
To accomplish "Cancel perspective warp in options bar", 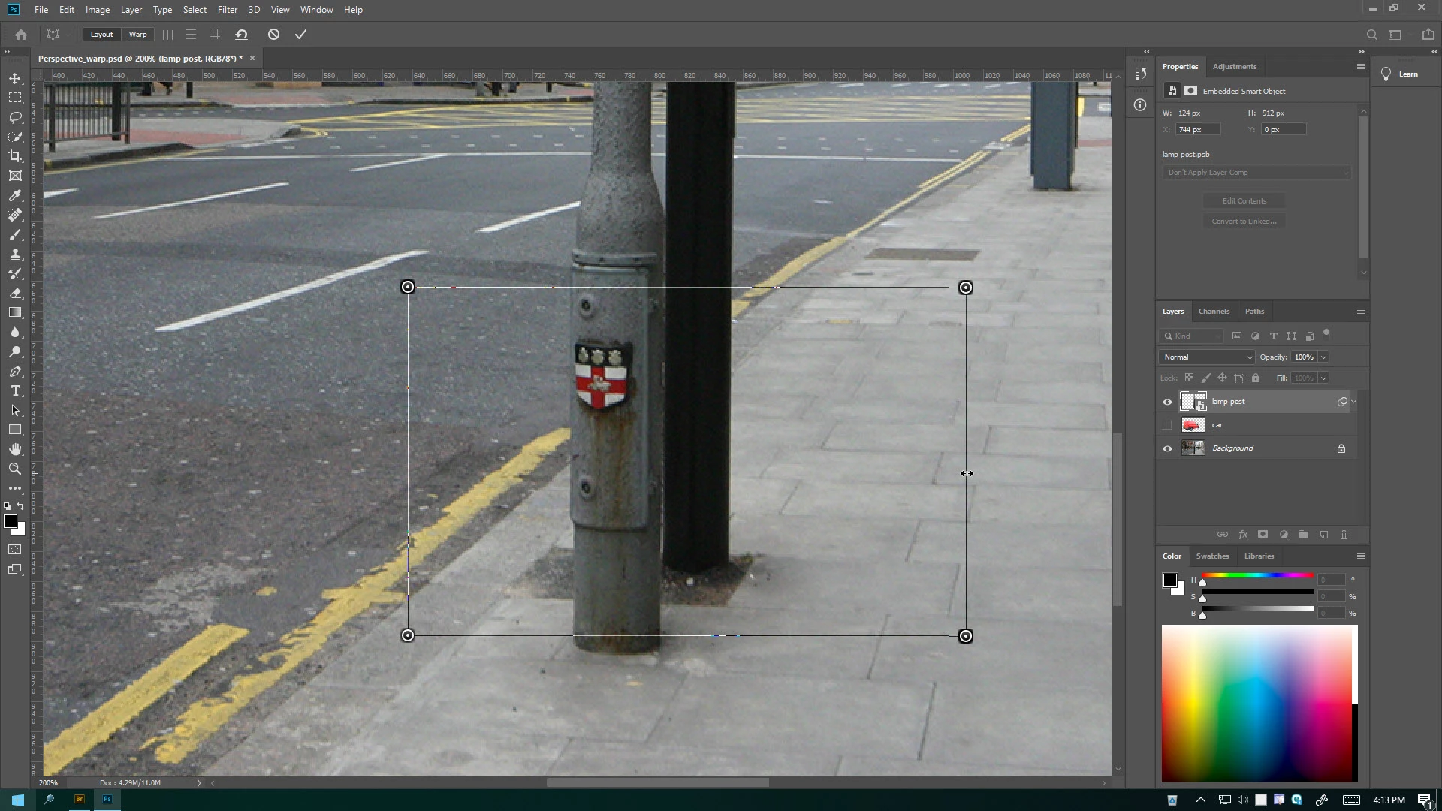I will [273, 35].
